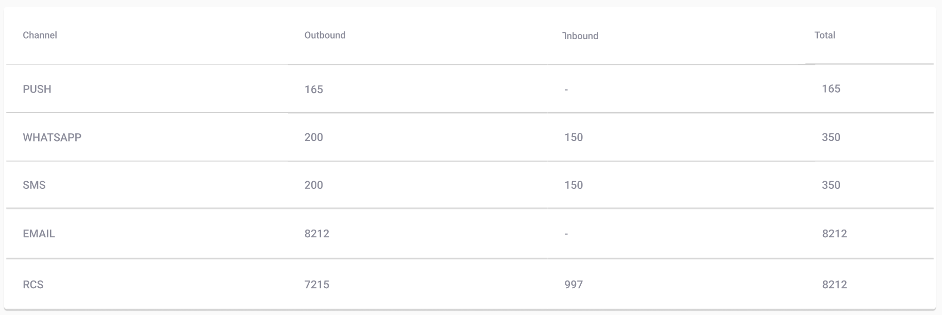This screenshot has height=315, width=942.
Task: Select WHATSAPP inbound value 150
Action: click(x=574, y=137)
